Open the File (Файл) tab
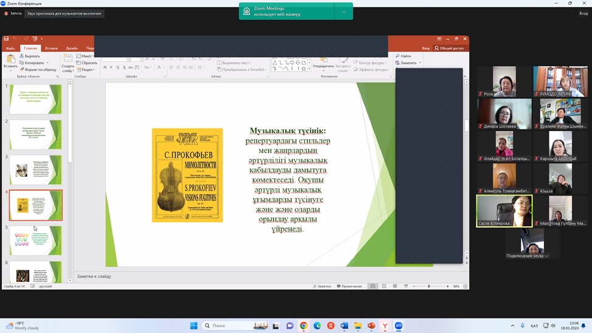 pos(10,49)
